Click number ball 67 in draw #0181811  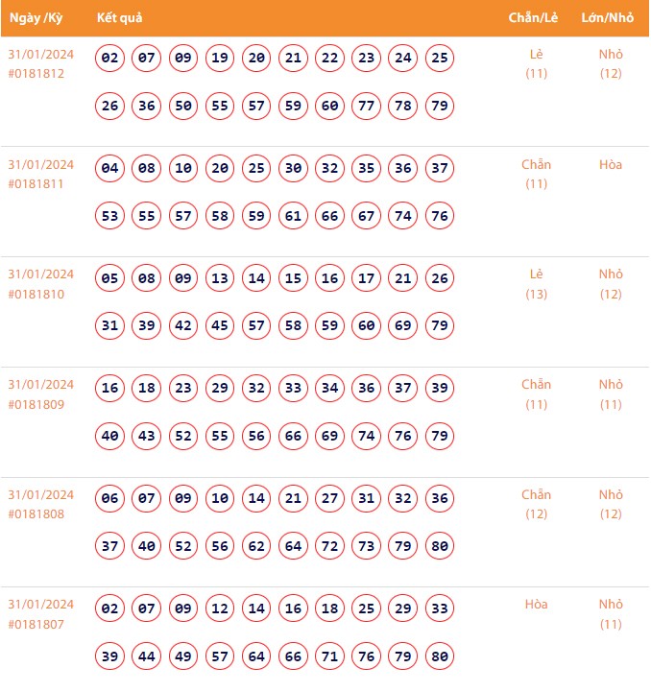[x=366, y=216]
